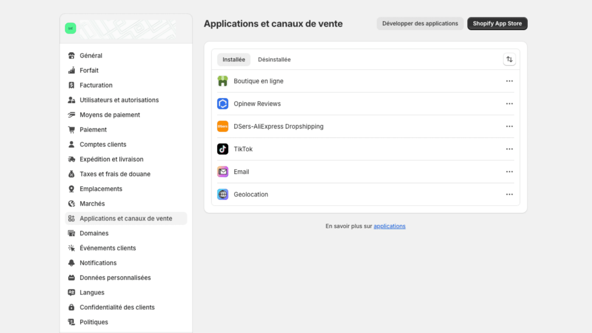Click the Email app icon
592x333 pixels.
[x=223, y=172]
